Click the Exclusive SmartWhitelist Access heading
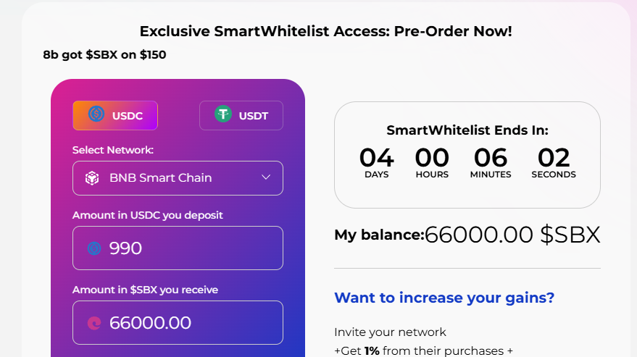The height and width of the screenshot is (357, 637). 326,31
